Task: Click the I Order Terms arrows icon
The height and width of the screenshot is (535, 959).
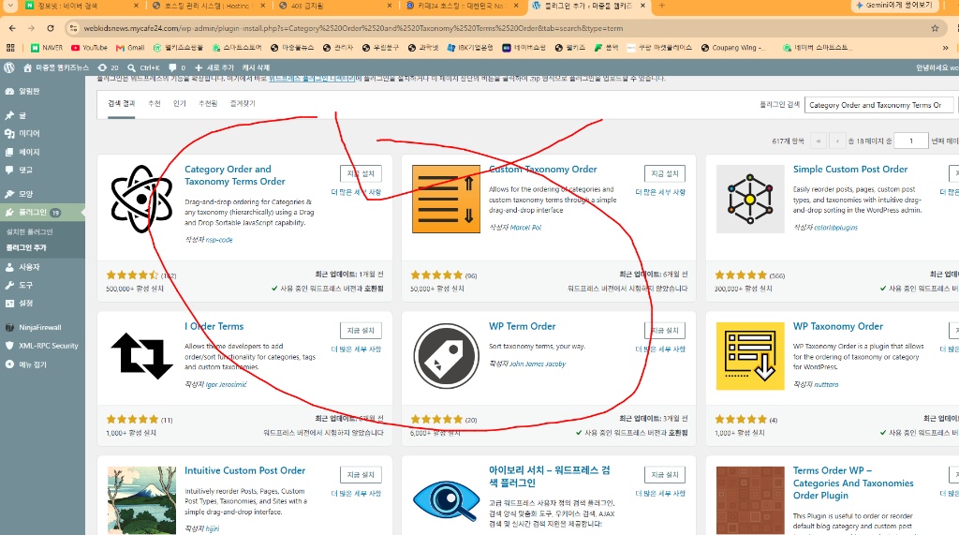Action: point(141,356)
